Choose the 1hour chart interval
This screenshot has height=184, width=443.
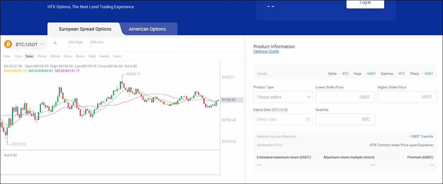click(67, 56)
